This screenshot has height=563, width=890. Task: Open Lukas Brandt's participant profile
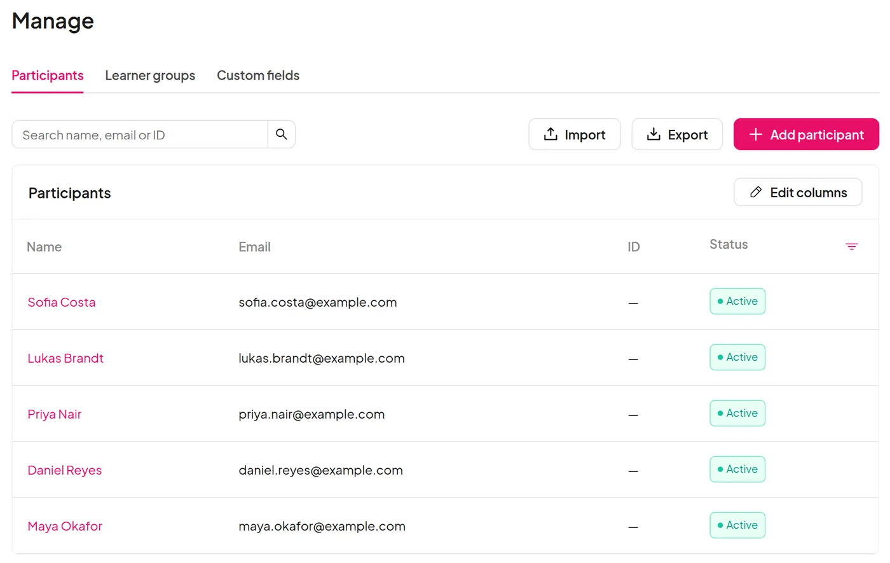[65, 358]
